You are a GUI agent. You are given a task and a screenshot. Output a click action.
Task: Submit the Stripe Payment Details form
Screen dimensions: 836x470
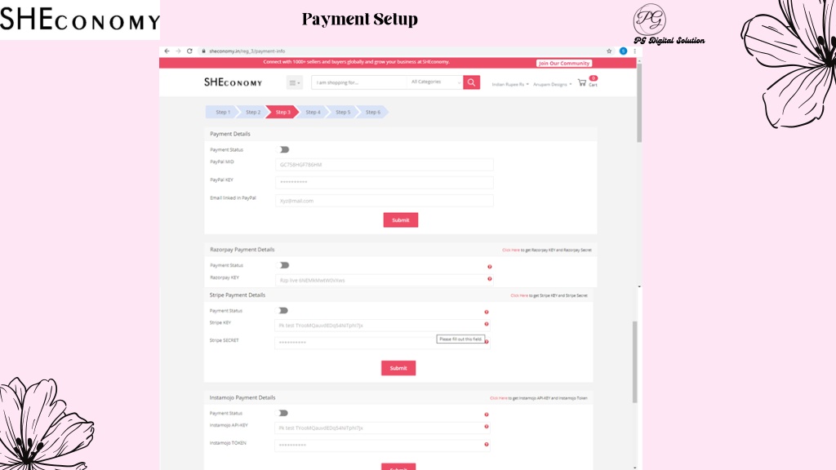(398, 368)
